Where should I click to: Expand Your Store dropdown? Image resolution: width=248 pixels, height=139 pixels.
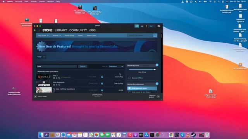click(x=43, y=36)
